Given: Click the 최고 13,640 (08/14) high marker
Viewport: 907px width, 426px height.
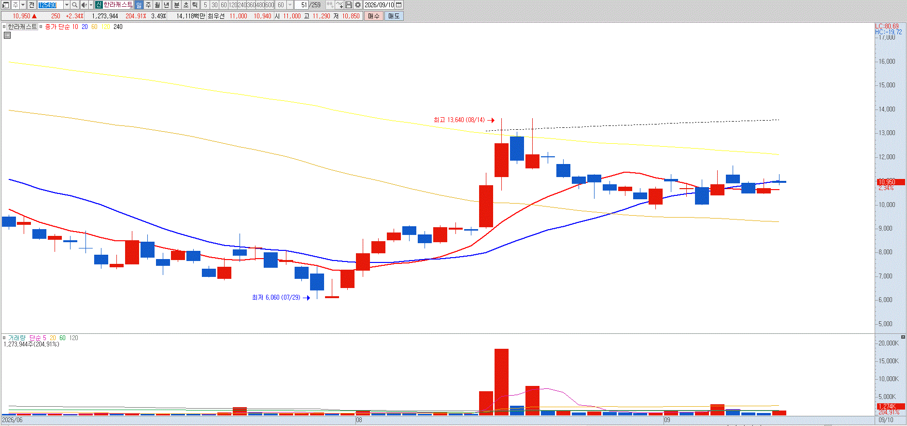Looking at the screenshot, I should (x=464, y=120).
